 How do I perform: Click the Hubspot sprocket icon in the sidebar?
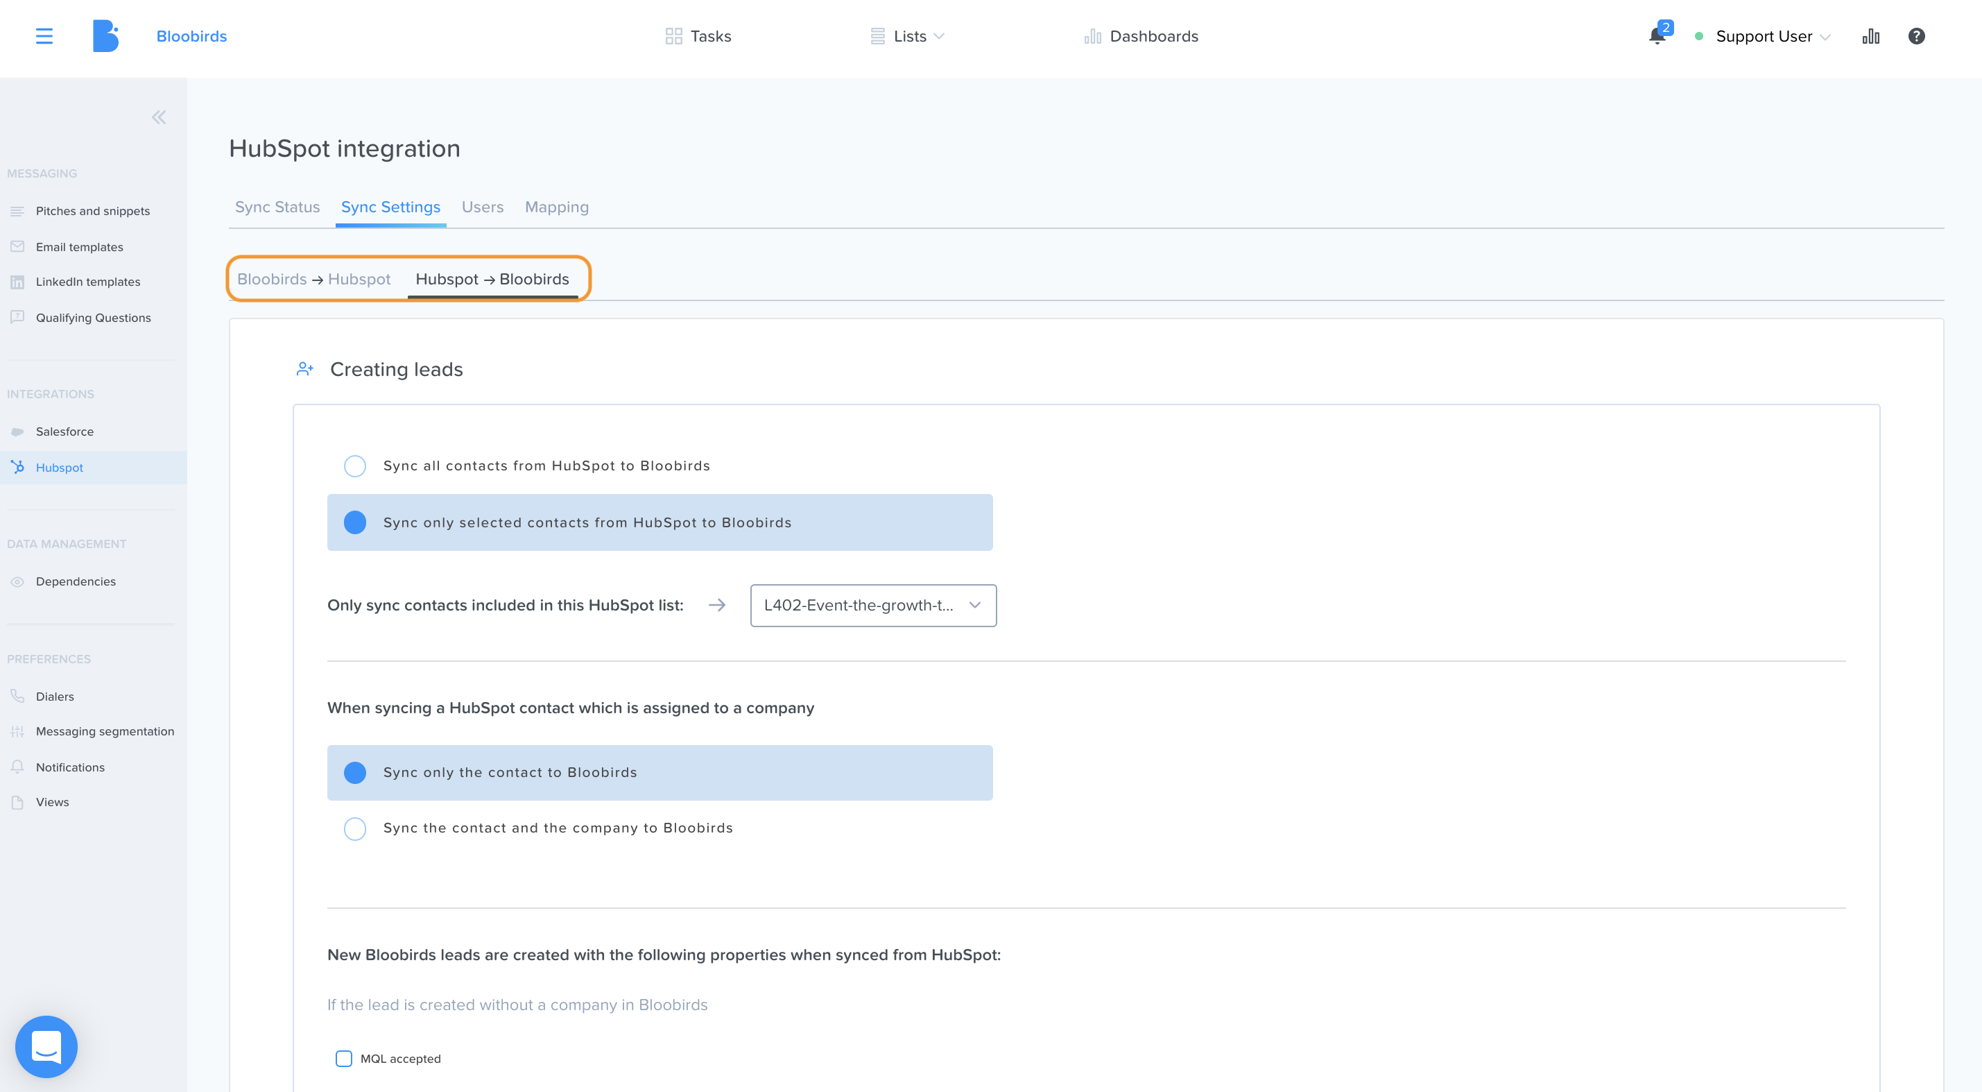point(17,466)
